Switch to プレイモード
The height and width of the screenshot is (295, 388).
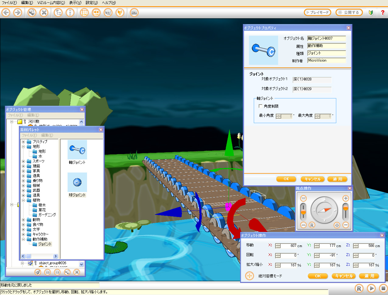pyautogui.click(x=317, y=12)
